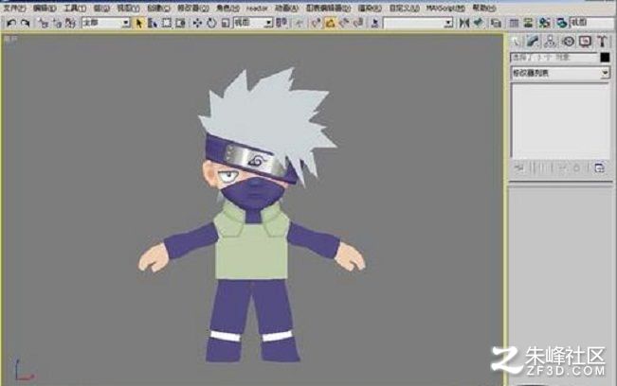
Task: Activate the Select and Rotate tool
Action: tap(211, 23)
